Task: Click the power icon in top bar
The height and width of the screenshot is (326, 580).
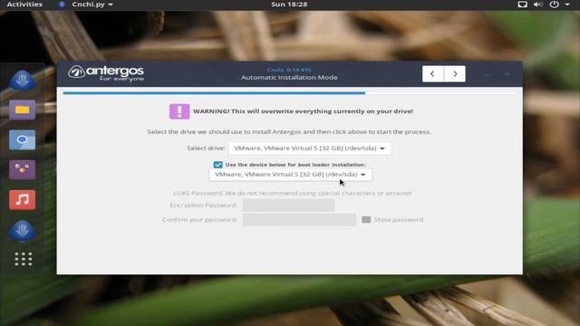Action: [554, 5]
